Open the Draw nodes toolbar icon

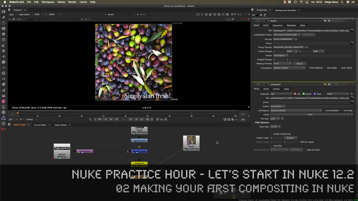point(4,17)
